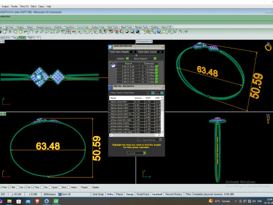The height and width of the screenshot is (205, 273).
Task: Click the Filter button in the status bar
Action: point(188,194)
